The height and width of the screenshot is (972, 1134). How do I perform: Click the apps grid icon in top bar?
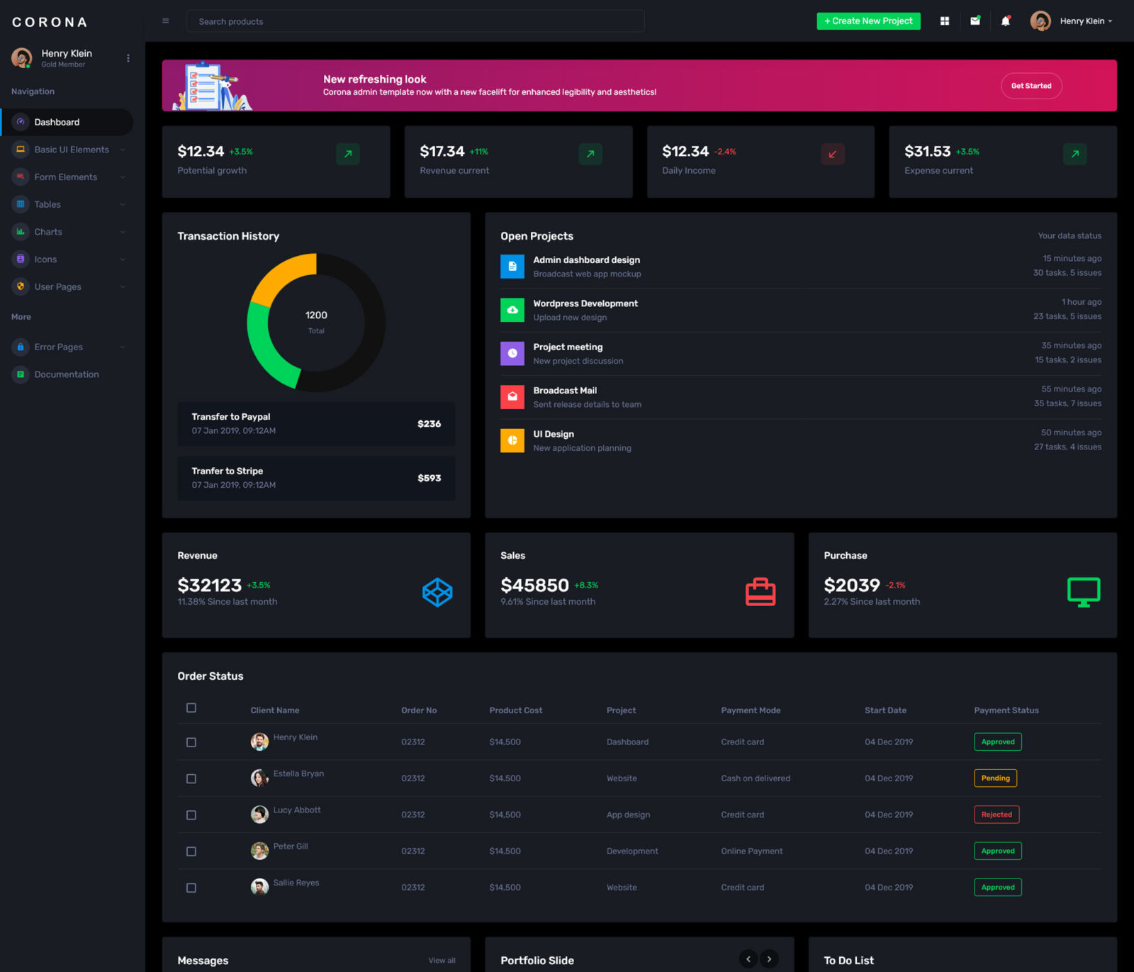point(944,21)
